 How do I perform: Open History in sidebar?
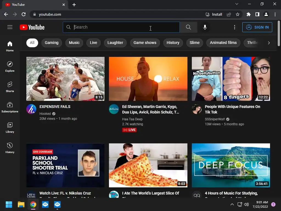coord(10,148)
